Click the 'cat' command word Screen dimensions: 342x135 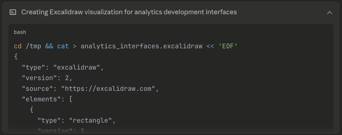coord(63,46)
